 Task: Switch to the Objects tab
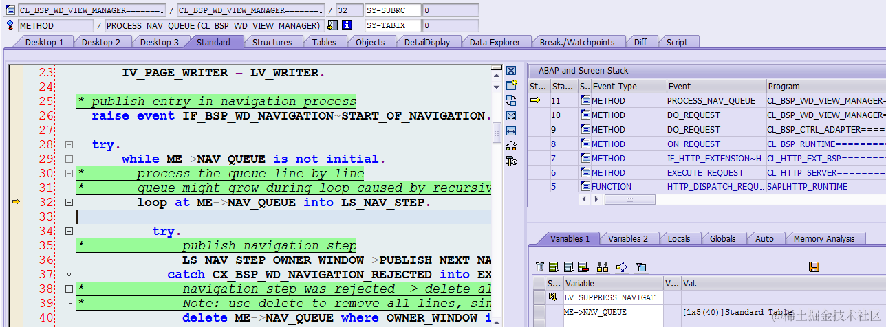(x=370, y=42)
